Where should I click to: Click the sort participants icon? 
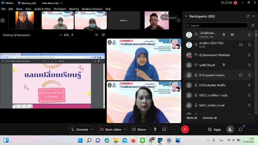pyautogui.click(x=253, y=26)
